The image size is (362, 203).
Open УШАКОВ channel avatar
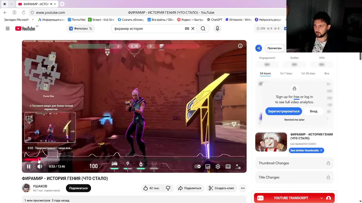(x=26, y=188)
